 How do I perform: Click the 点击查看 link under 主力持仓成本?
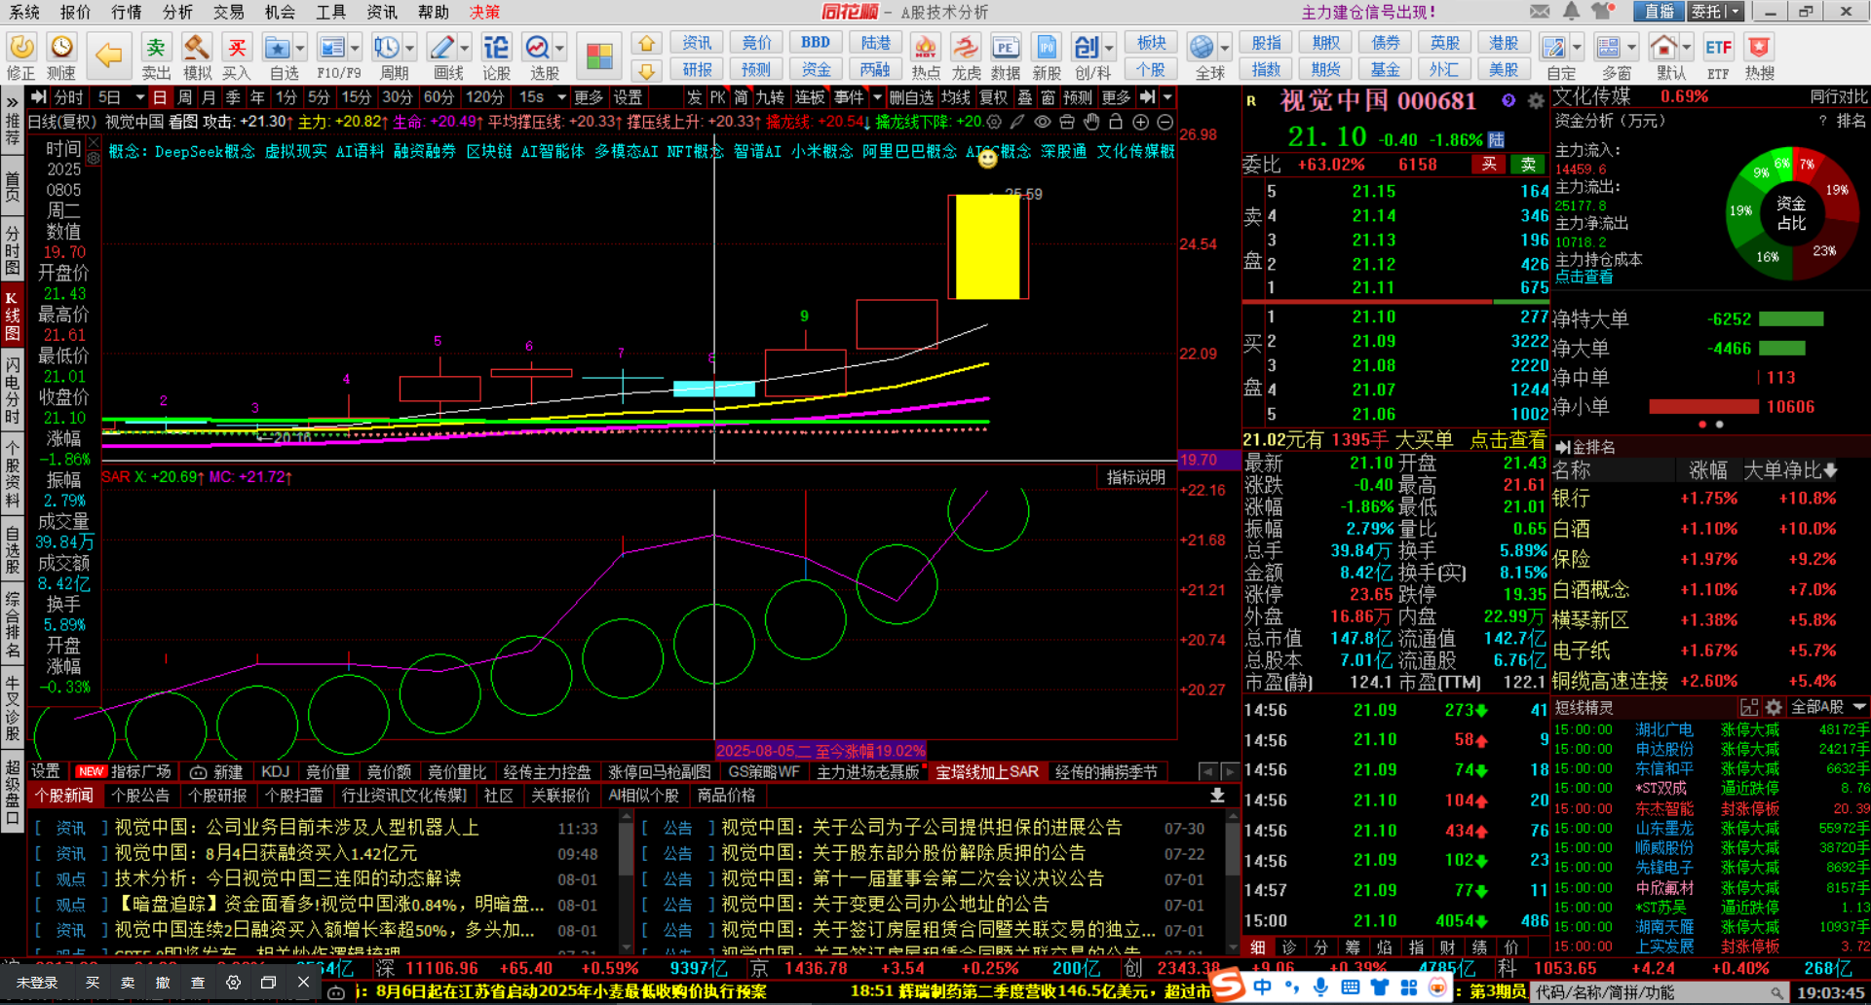(1584, 277)
